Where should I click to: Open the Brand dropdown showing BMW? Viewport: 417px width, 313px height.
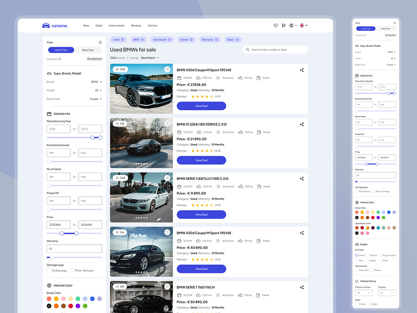click(x=96, y=81)
